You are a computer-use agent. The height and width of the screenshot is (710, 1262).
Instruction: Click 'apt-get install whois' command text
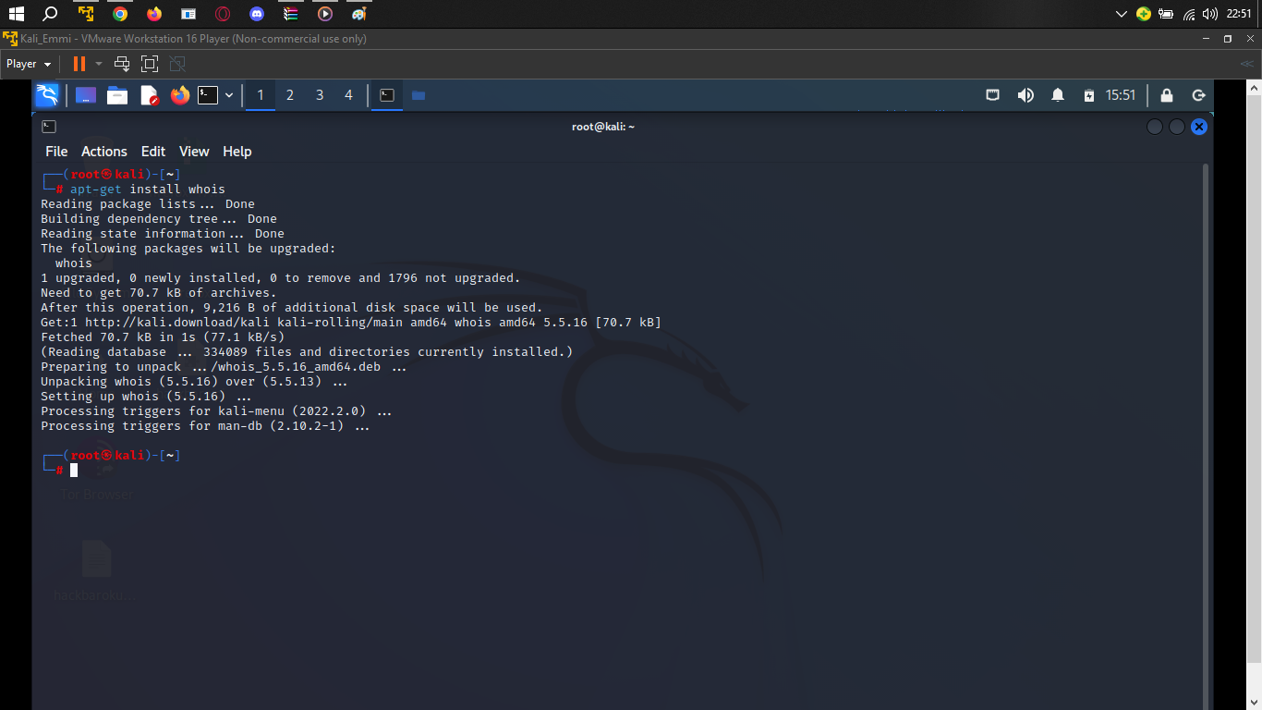tap(148, 190)
